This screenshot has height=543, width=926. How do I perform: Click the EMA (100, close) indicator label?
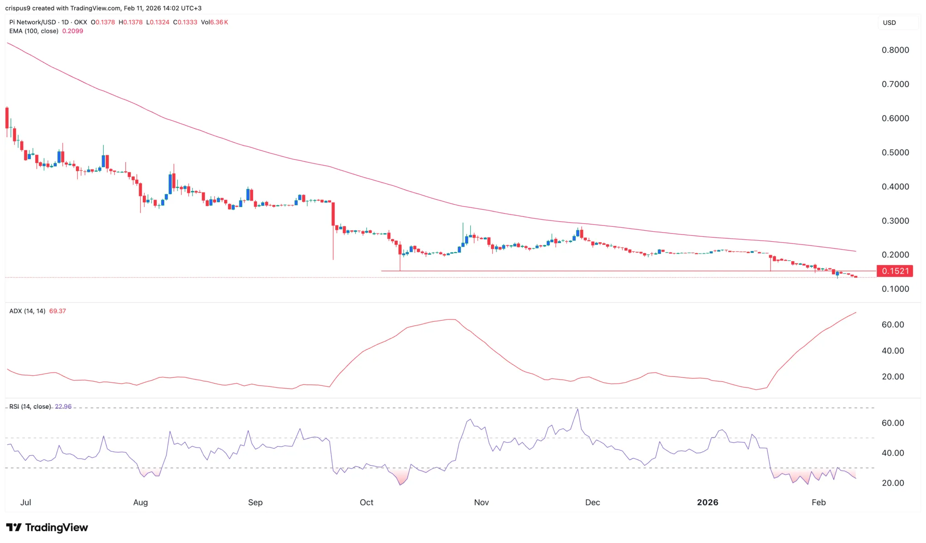(x=33, y=31)
